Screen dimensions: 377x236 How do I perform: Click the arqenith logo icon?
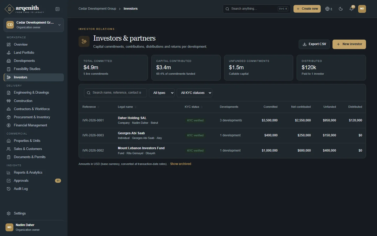pos(9,9)
